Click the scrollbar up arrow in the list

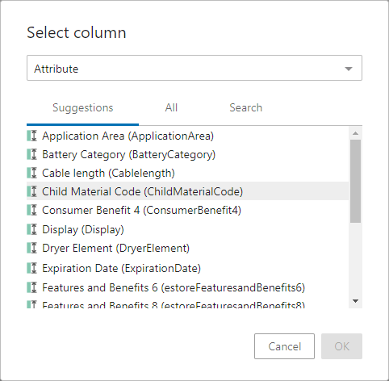pos(355,133)
